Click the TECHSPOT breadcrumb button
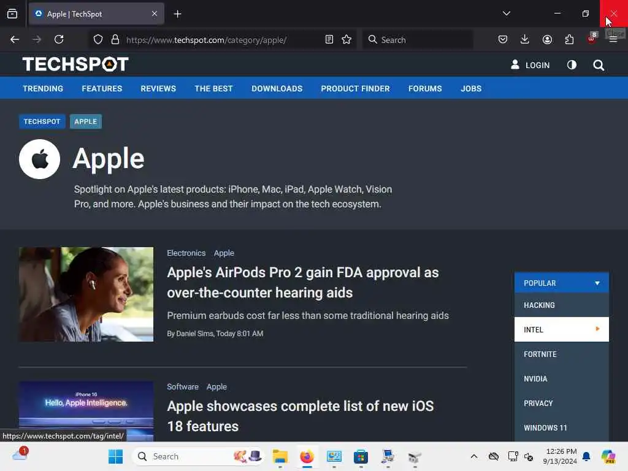 [42, 121]
